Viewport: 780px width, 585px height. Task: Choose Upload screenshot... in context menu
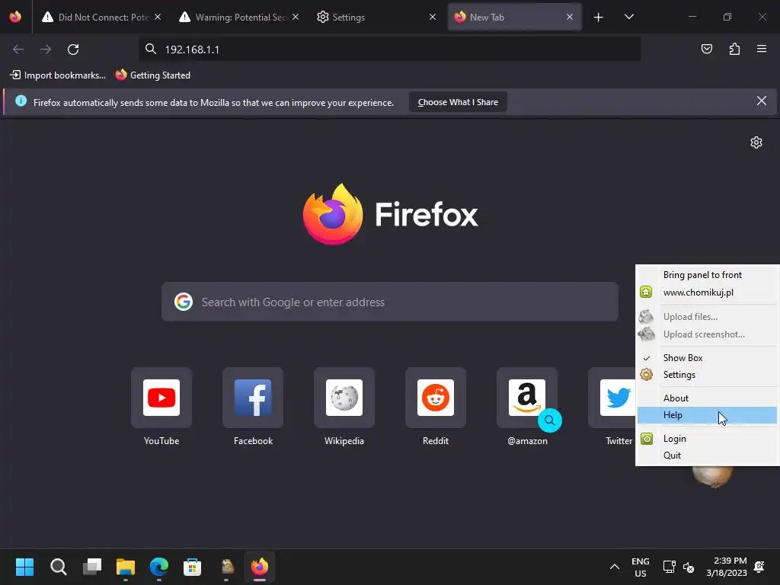pyautogui.click(x=707, y=334)
